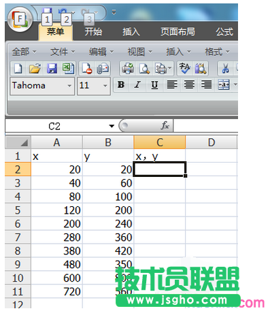Select column C header
Viewport: 270px width, 311px height.
(160, 142)
